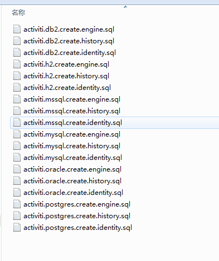
Task: Select file name activiti.h2.create.engine.sql
Action: coord(66,64)
